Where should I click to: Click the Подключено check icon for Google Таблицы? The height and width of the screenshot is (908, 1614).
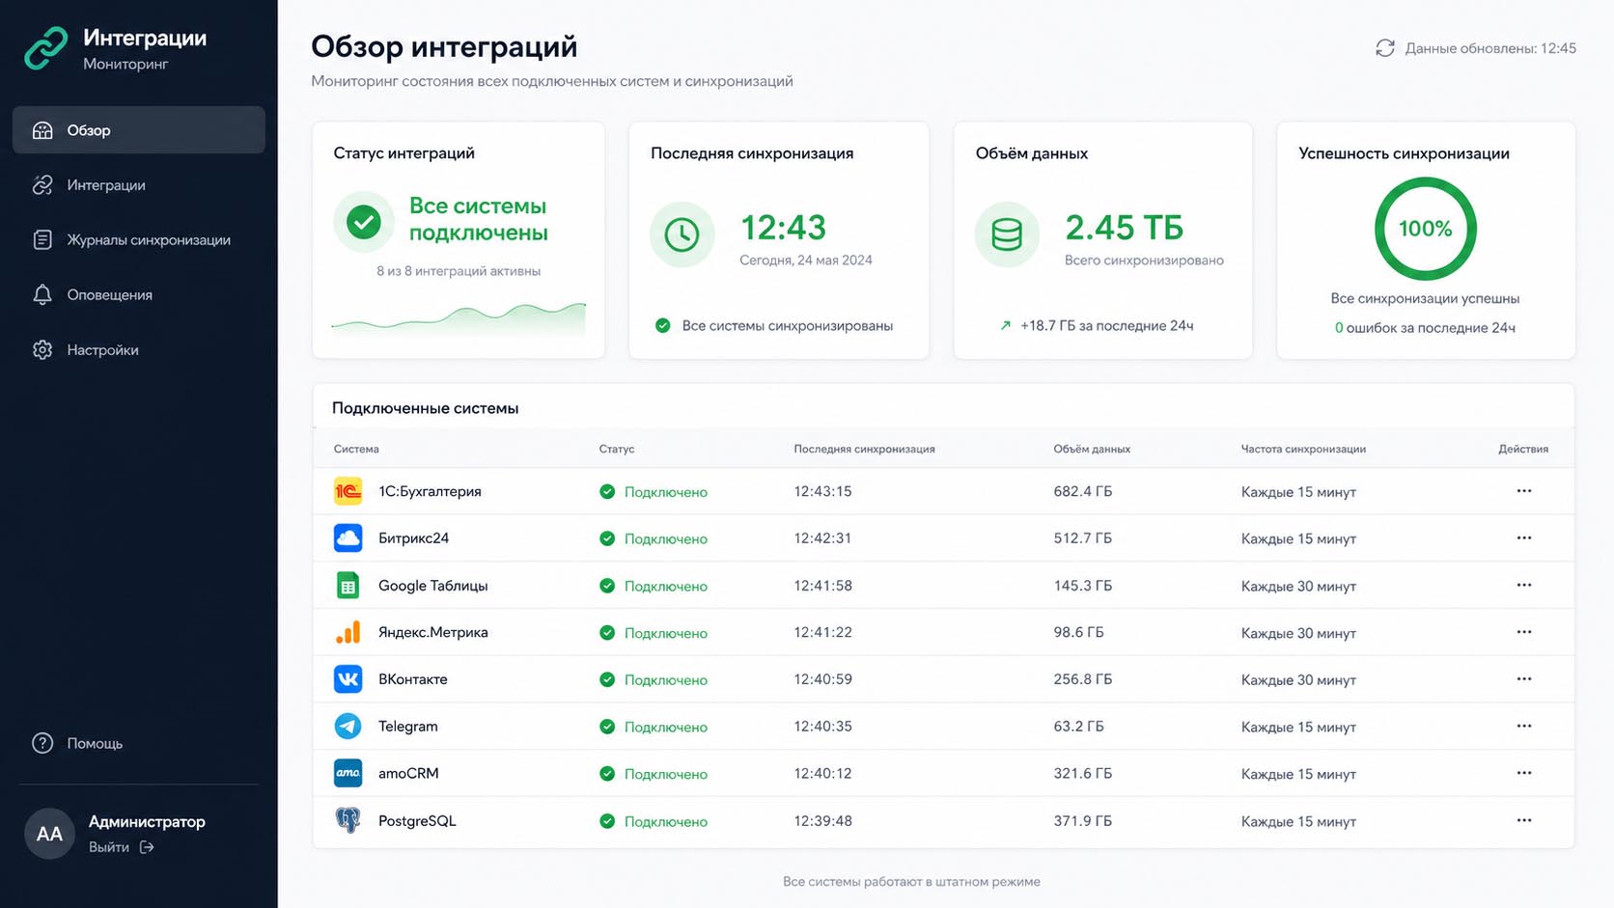(x=607, y=586)
